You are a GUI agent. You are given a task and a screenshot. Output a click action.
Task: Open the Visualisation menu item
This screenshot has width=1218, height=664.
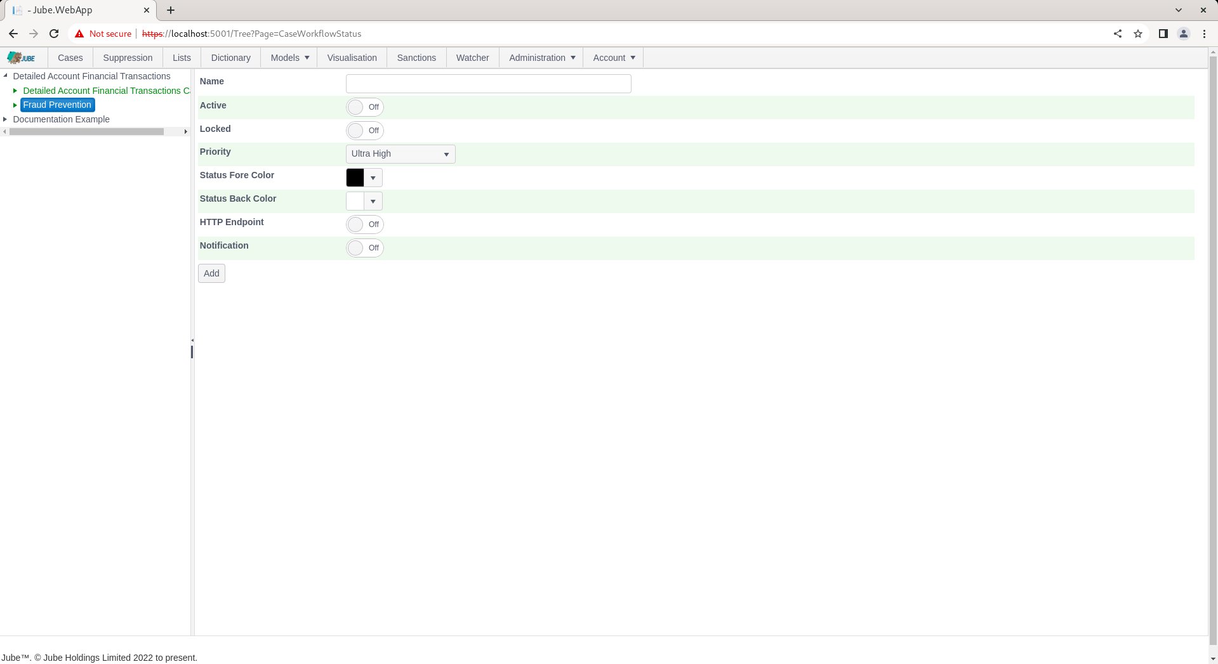(352, 58)
